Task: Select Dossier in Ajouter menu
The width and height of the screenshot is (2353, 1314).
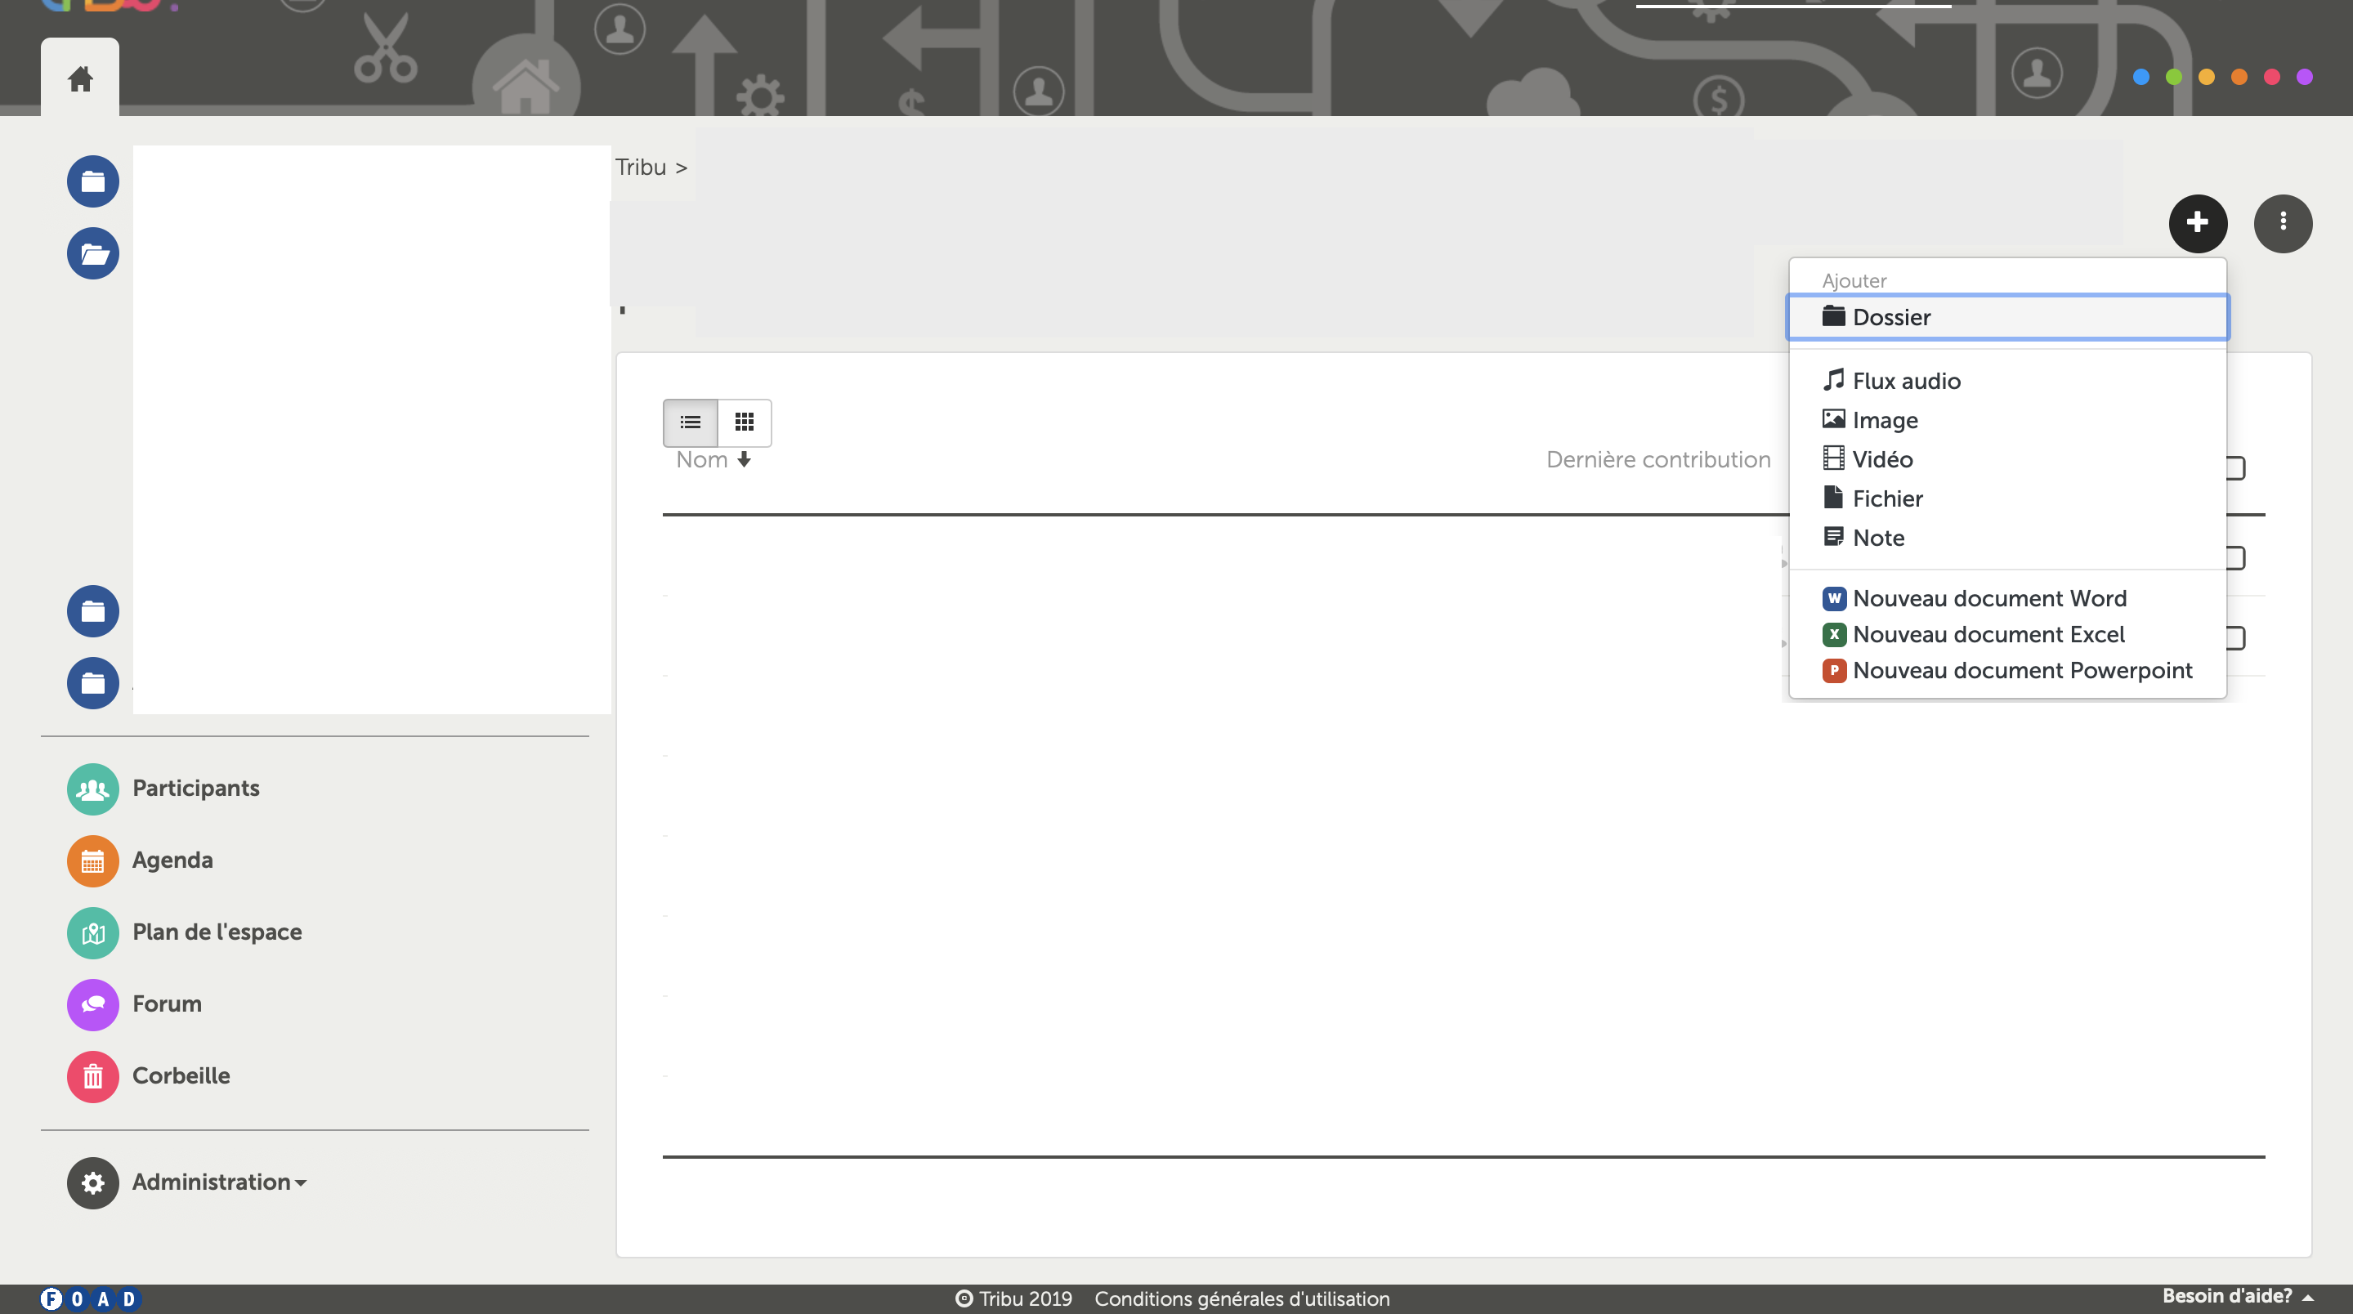Action: (x=2008, y=317)
